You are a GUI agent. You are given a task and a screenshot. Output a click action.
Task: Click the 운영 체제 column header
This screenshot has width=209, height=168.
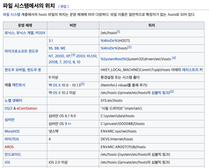click(x=25, y=25)
